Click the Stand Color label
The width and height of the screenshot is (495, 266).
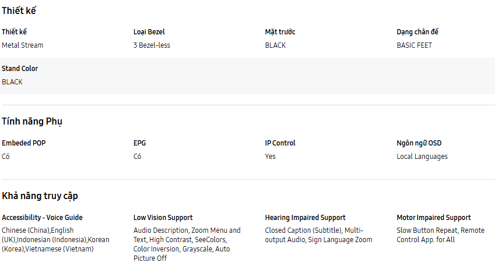pyautogui.click(x=20, y=69)
